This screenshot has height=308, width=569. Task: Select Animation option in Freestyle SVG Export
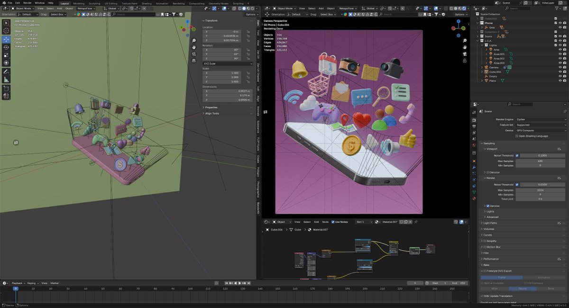[544, 278]
